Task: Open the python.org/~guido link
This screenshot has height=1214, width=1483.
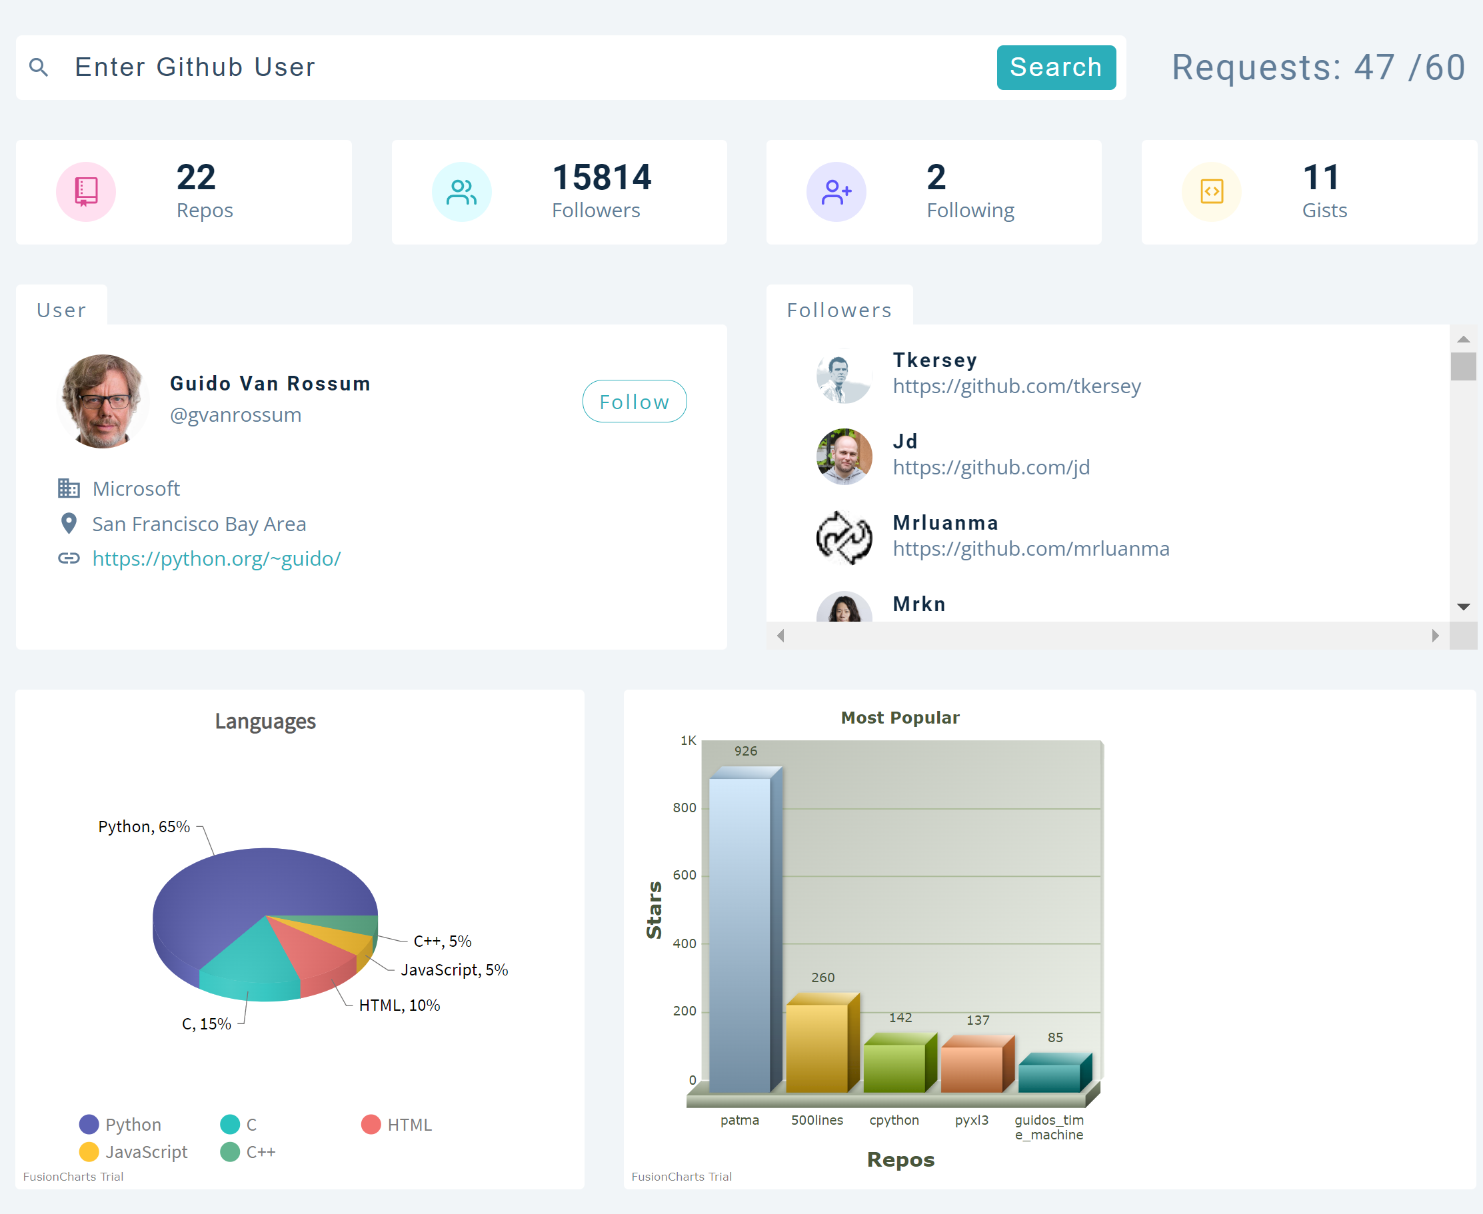Action: (x=217, y=559)
